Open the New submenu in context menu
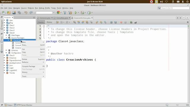190x107 pixels. tap(33, 42)
